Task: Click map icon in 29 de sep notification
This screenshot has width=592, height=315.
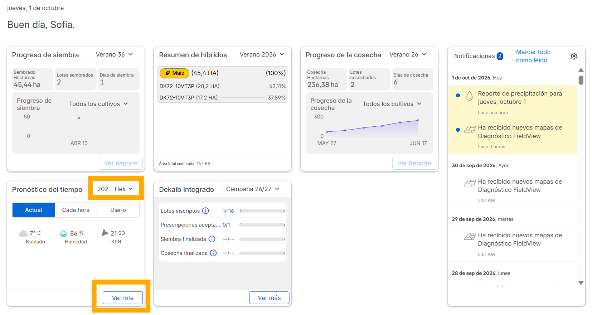Action: click(x=470, y=237)
